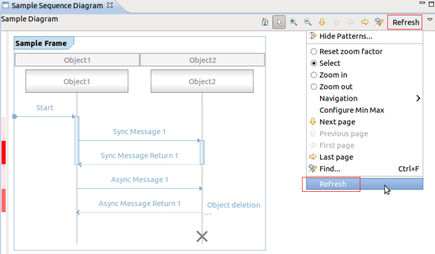Choose the Reset zoom factor radio option
The height and width of the screenshot is (254, 435).
click(x=351, y=51)
